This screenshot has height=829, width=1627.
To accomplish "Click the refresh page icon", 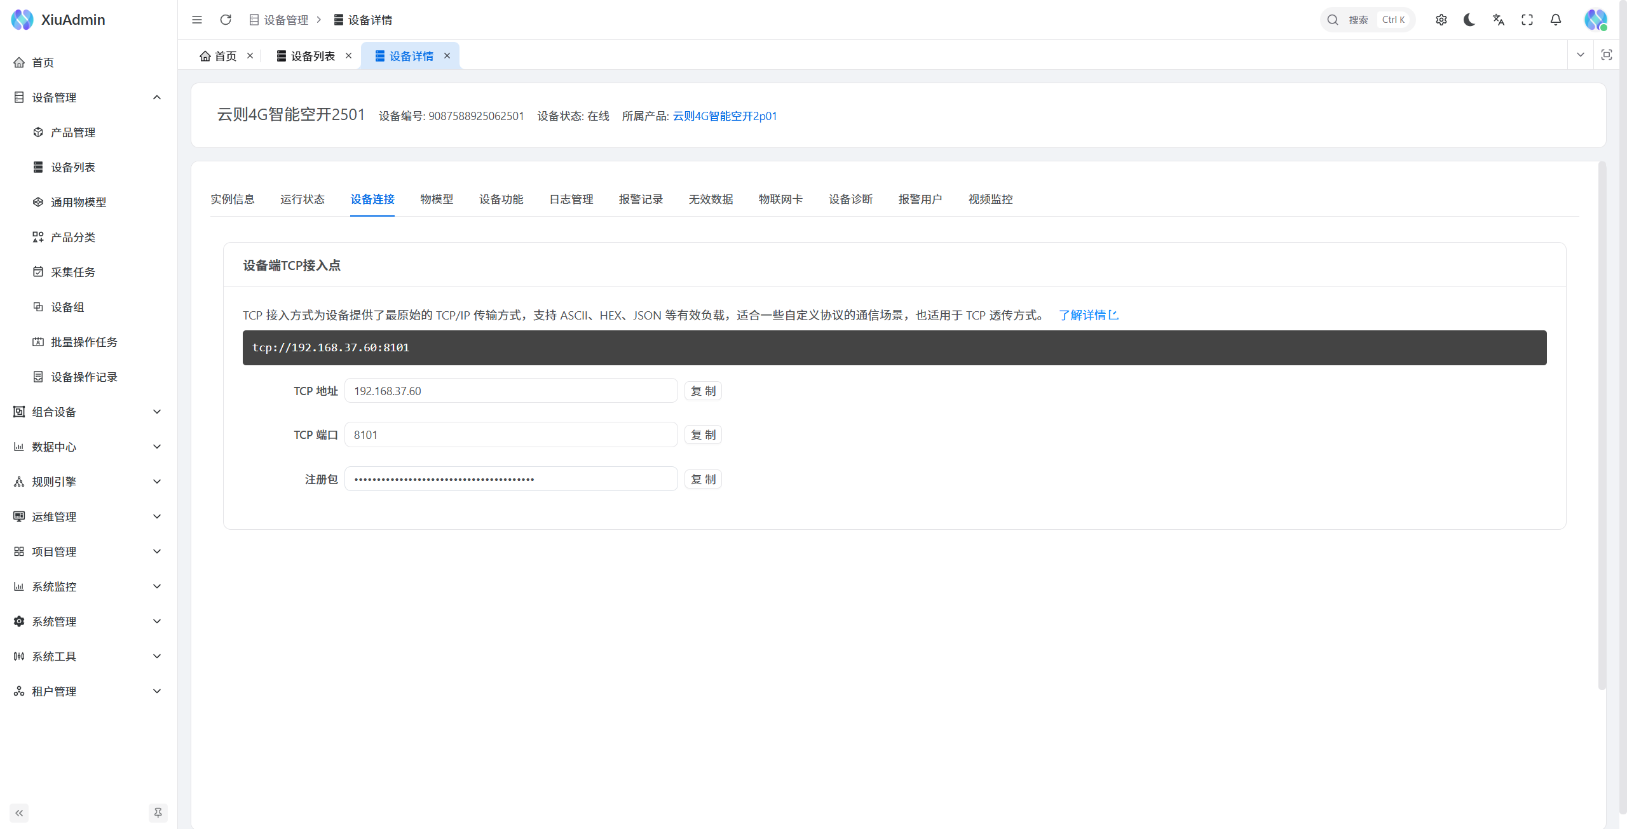I will point(226,20).
